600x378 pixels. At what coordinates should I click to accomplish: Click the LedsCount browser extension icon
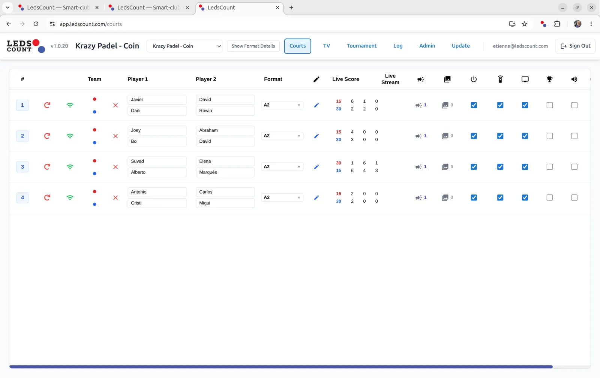(543, 24)
